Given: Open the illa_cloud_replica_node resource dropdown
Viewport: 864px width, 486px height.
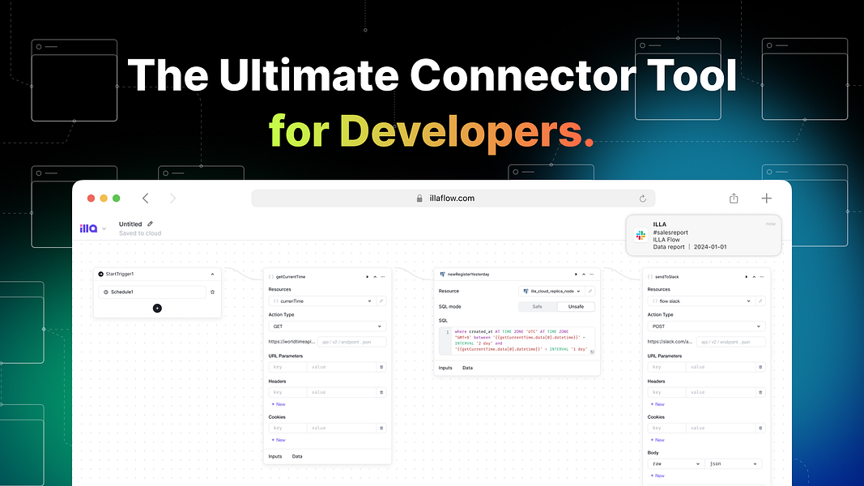Looking at the screenshot, I should coord(551,291).
